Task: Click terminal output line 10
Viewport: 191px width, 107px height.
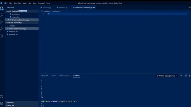Action: tap(42, 97)
